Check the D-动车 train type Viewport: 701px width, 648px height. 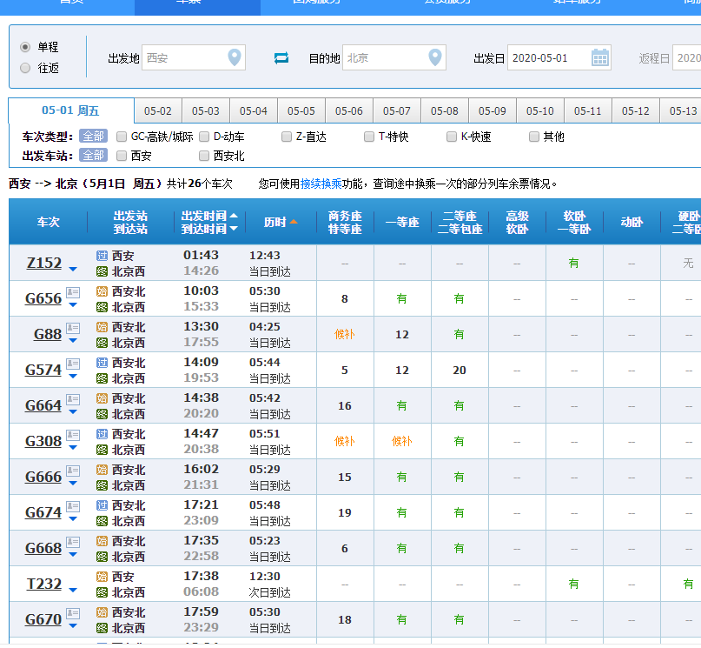[204, 137]
